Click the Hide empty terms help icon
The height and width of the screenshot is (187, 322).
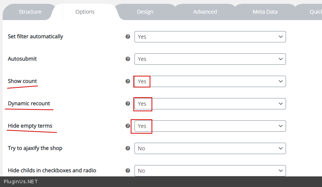coord(128,126)
